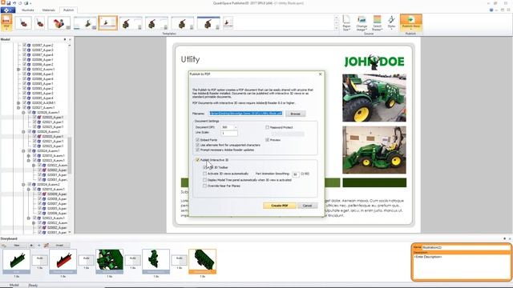Collapse the 020024_A.asm:1 node

click(23, 151)
